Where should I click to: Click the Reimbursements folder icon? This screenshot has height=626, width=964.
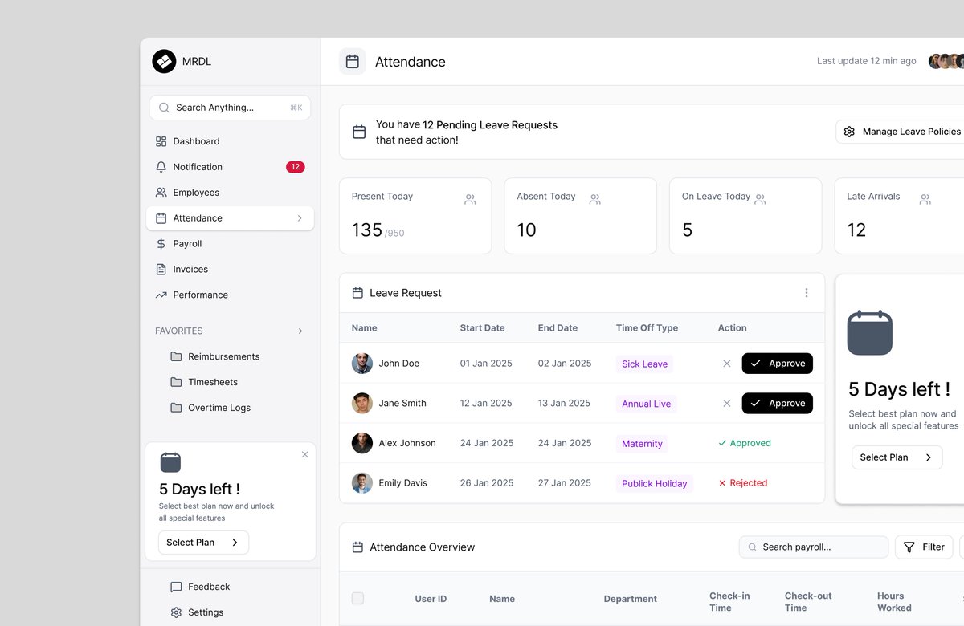tap(176, 356)
